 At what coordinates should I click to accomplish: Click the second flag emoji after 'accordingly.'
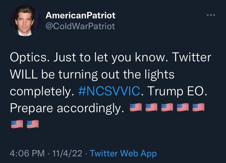click(x=151, y=107)
